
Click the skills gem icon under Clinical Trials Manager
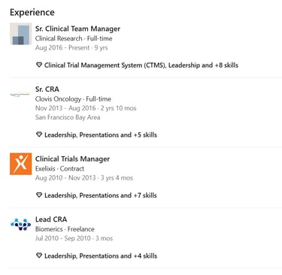point(39,195)
